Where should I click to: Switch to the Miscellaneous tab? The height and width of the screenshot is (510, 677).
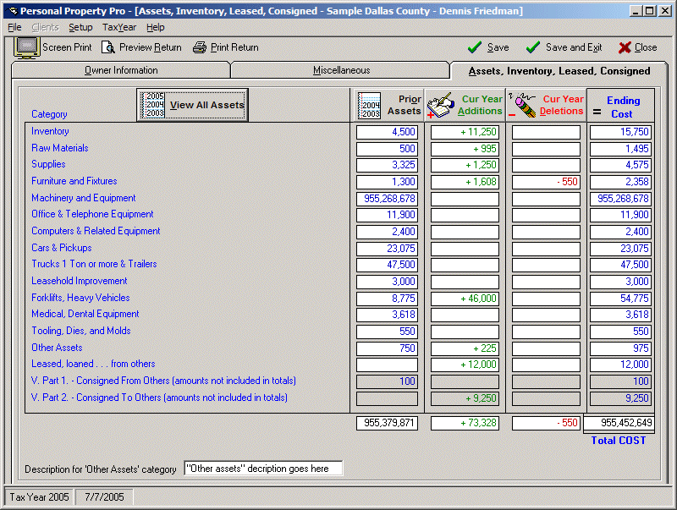click(341, 70)
